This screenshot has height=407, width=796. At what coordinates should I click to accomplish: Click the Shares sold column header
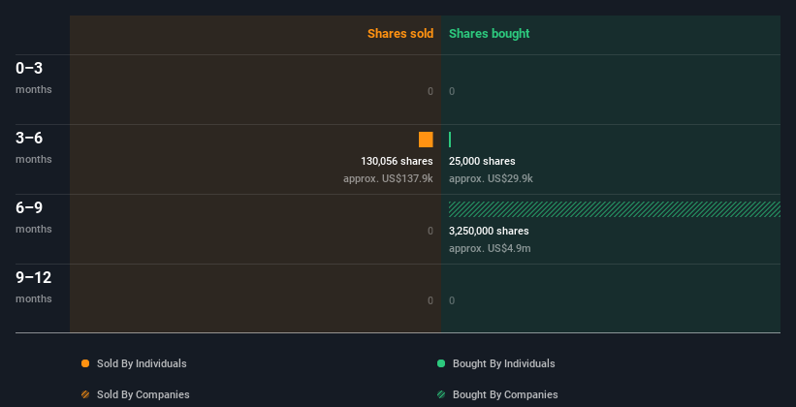coord(400,34)
